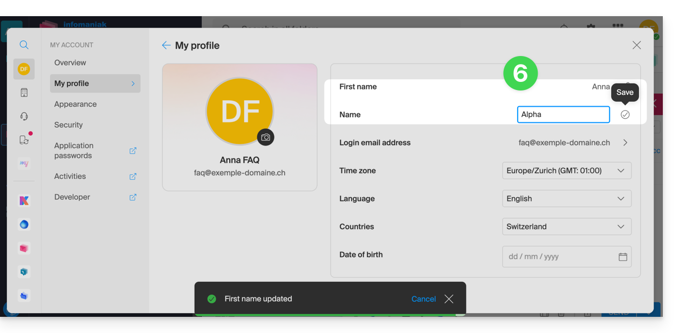
Task: Dismiss the First name updated notification
Action: tap(449, 299)
